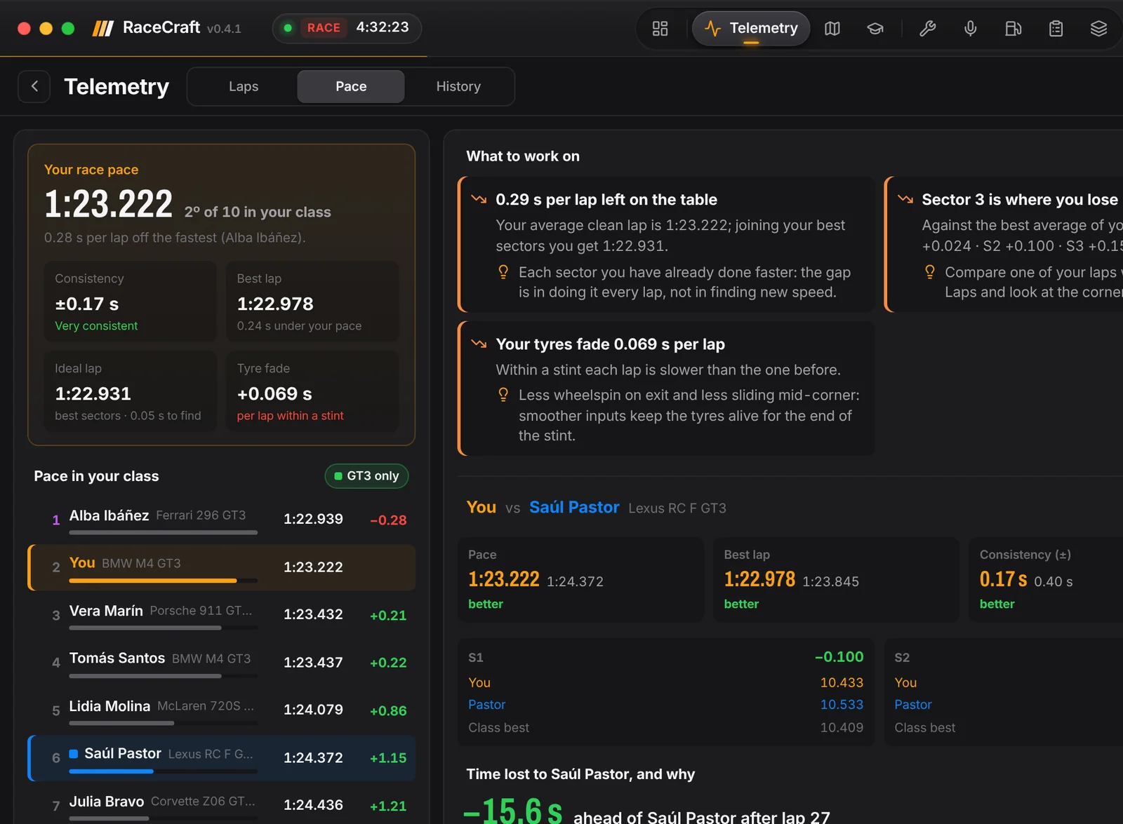Click the Pace 1:23.222 comparison card
Viewport: 1123px width, 824px height.
(x=580, y=580)
